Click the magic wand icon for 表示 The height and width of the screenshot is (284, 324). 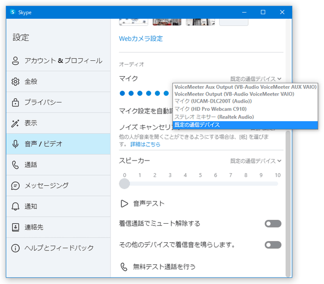[x=15, y=123]
